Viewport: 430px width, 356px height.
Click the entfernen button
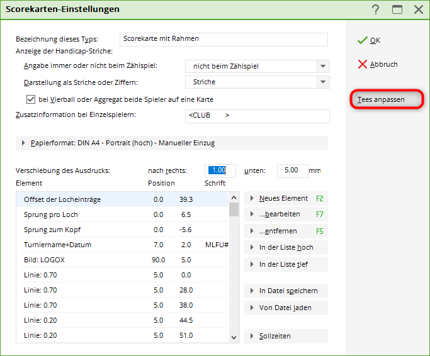pos(285,231)
